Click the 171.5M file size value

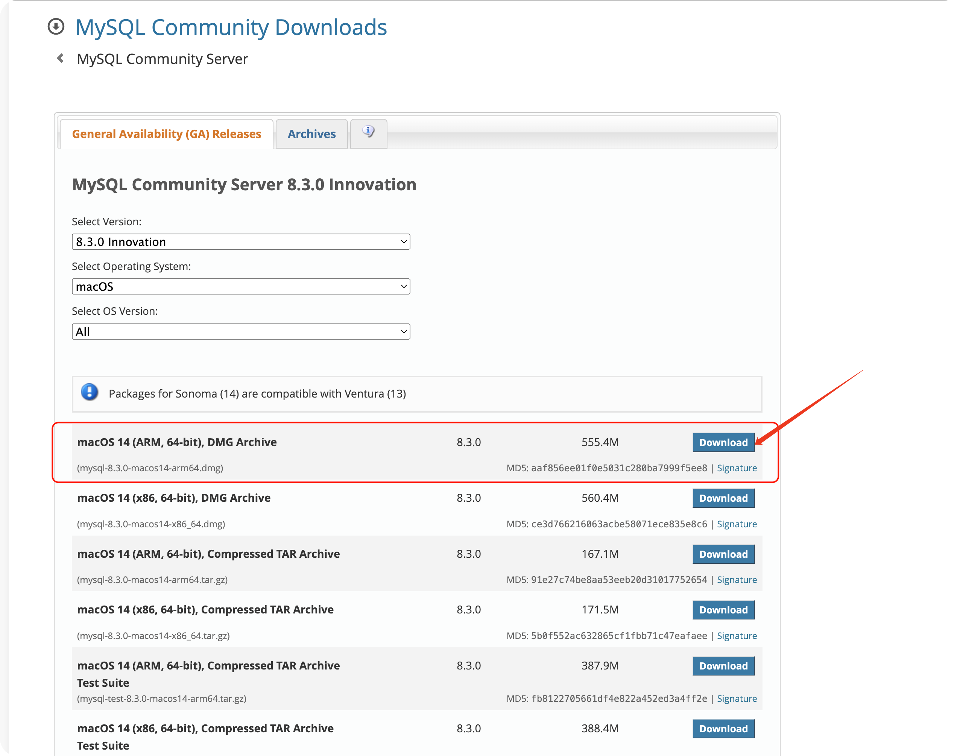point(600,609)
